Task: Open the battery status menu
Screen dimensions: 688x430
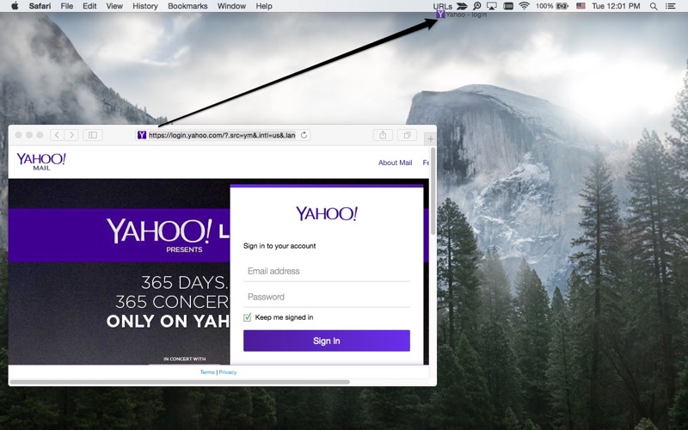Action: pyautogui.click(x=552, y=6)
